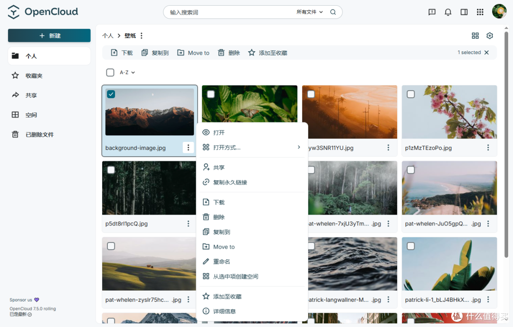Viewport: 513px width, 327px height.
Task: Open the background-image.jpg mountain thumbnail
Action: click(150, 112)
